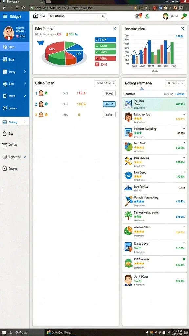Select the highlighted first list row icon
This screenshot has width=189, height=336.
128,104
